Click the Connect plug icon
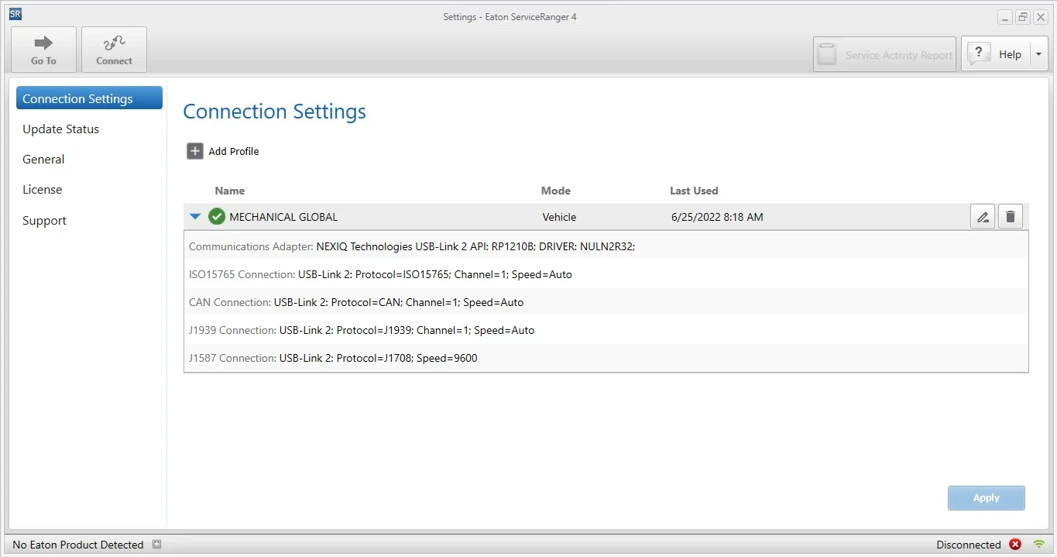 point(114,43)
